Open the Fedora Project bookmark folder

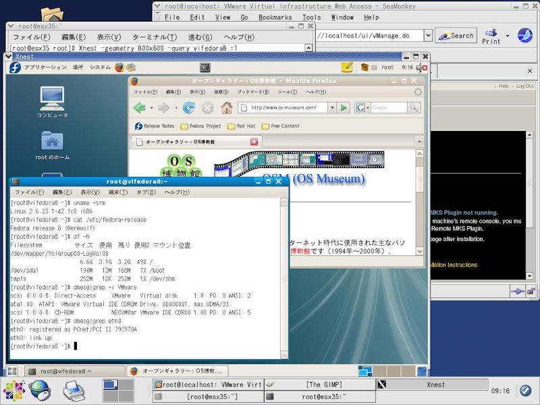coord(200,126)
